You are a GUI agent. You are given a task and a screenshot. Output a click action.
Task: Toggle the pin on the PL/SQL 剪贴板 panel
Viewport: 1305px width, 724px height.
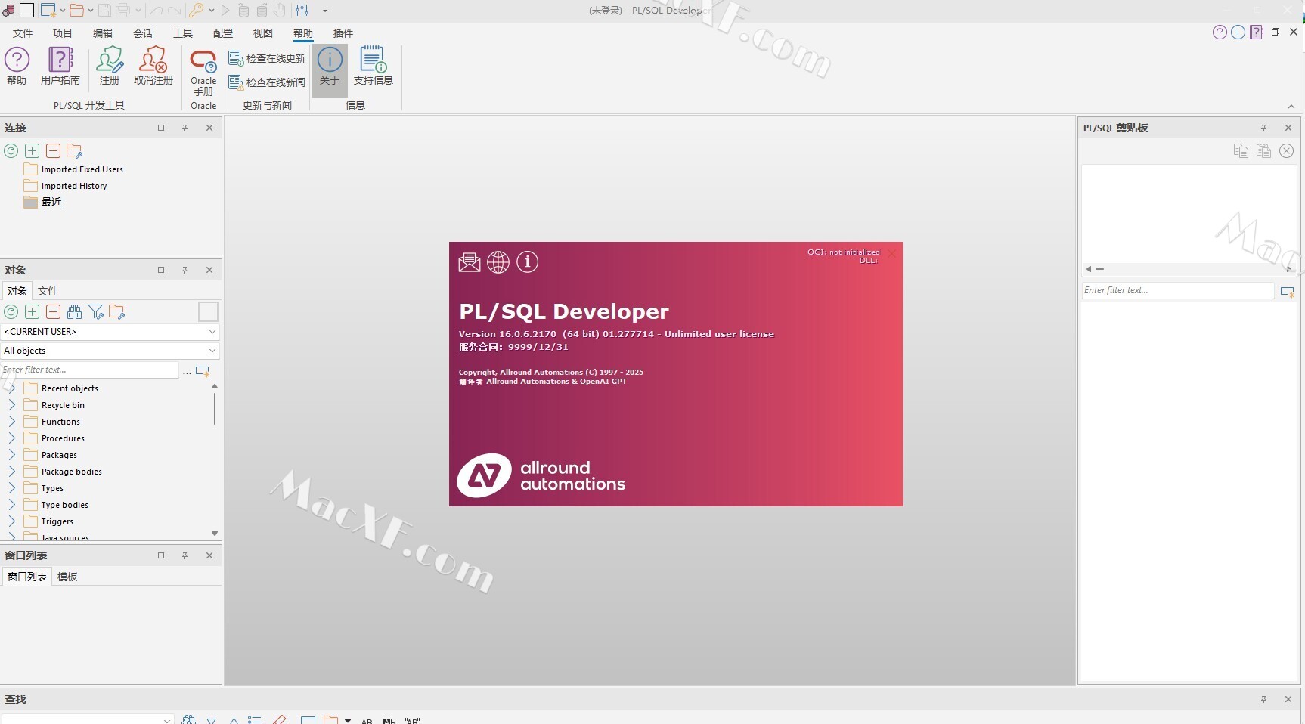(x=1263, y=128)
